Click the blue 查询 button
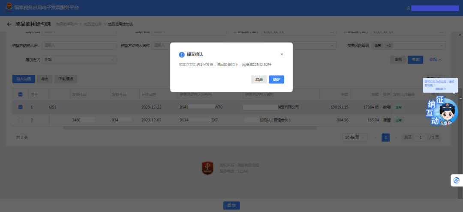This screenshot has width=463, height=212. click(x=415, y=59)
